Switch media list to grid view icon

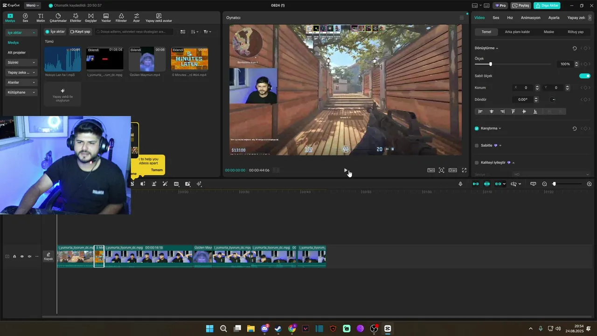183,32
